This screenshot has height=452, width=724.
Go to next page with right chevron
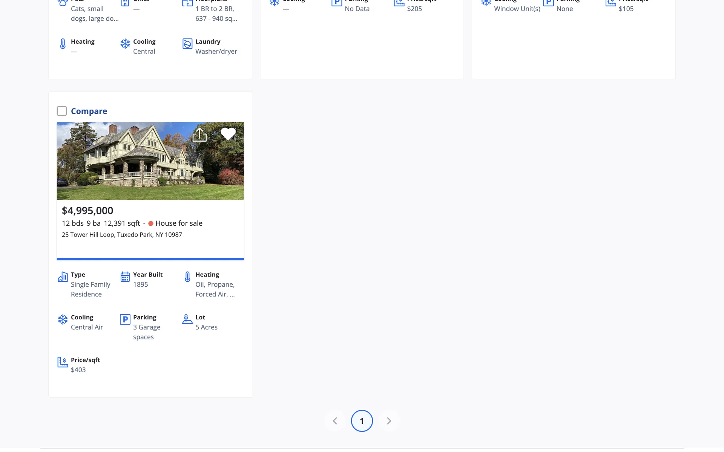point(389,421)
